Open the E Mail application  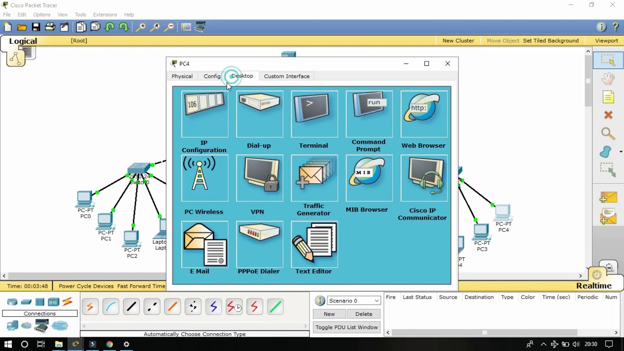point(205,244)
